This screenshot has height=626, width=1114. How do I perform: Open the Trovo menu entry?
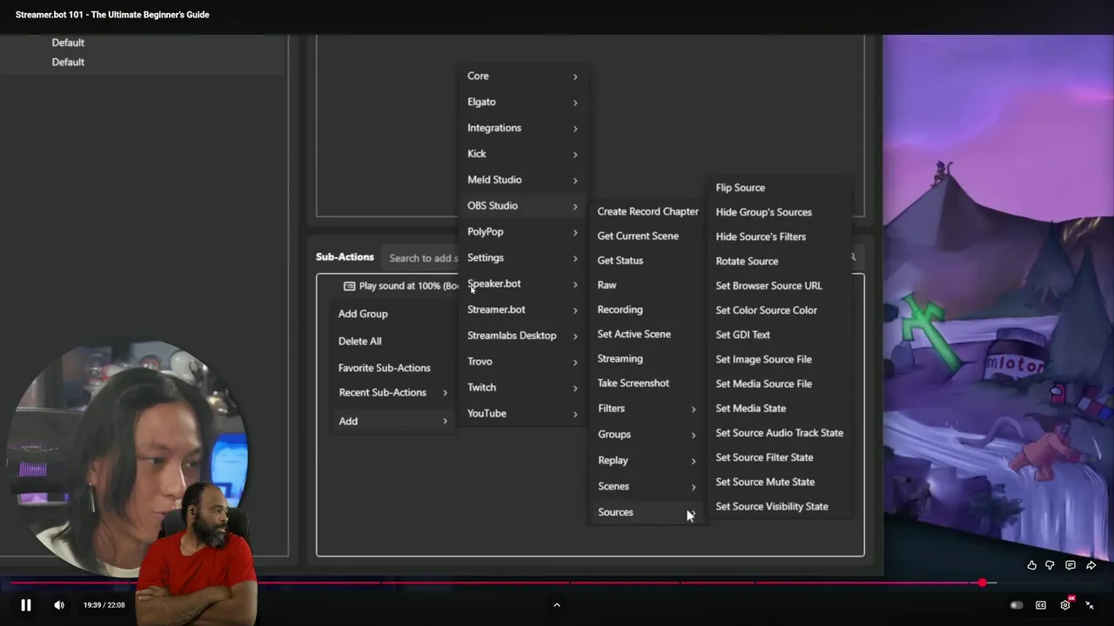tap(522, 362)
